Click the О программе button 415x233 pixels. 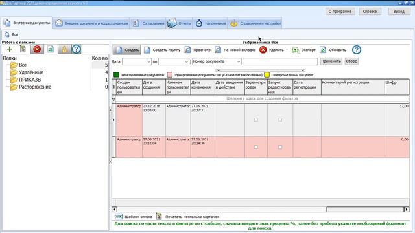click(x=340, y=12)
